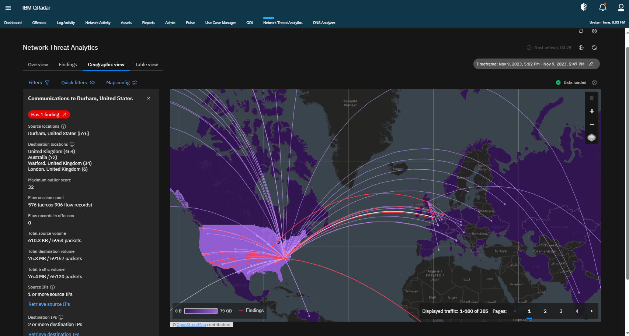This screenshot has height=336, width=629.
Task: Click United Kingdom (464) destination entry
Action: click(52, 152)
